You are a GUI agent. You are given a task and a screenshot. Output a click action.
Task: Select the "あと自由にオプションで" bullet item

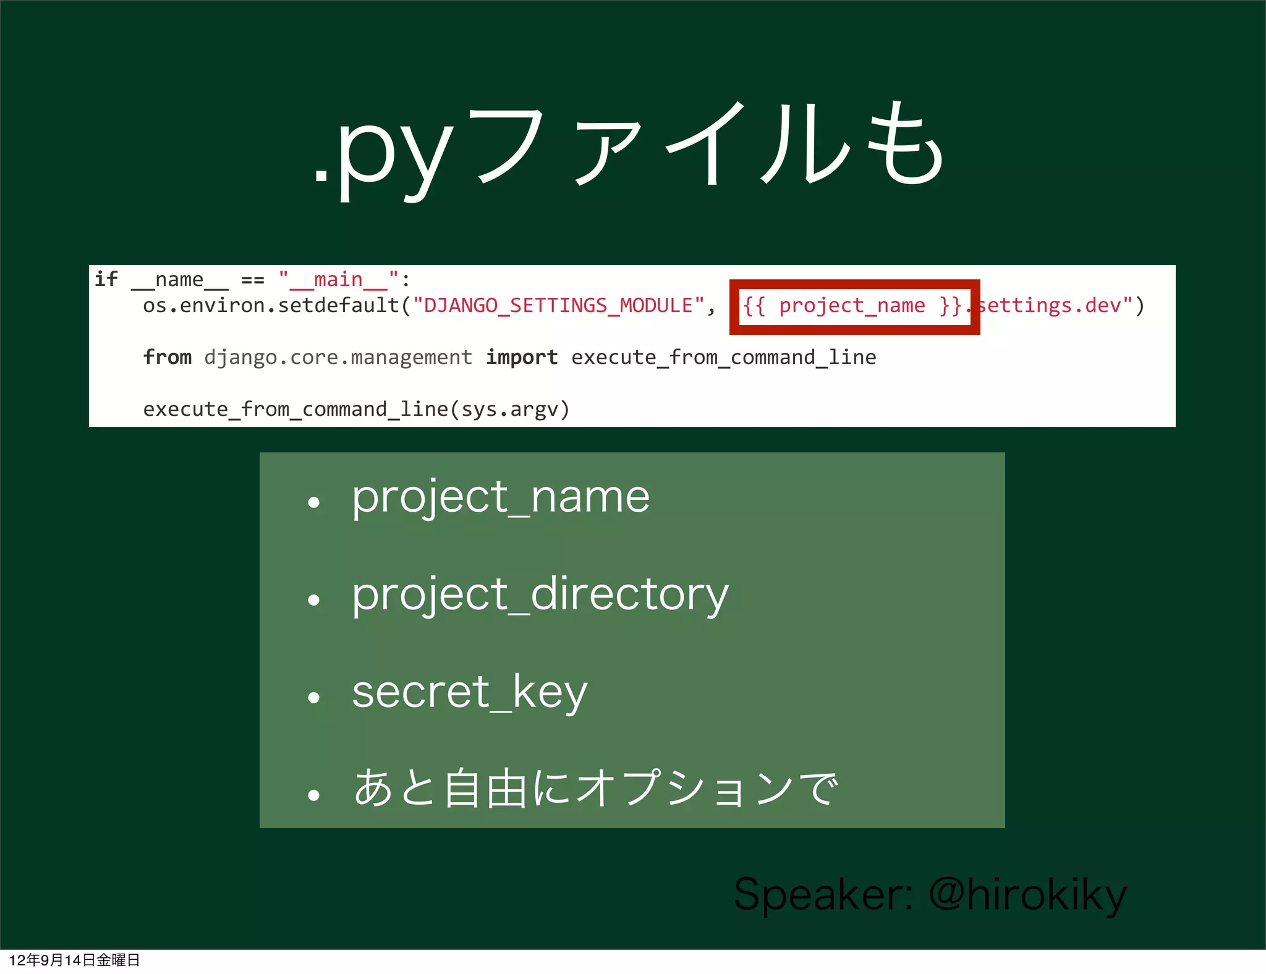tap(596, 789)
